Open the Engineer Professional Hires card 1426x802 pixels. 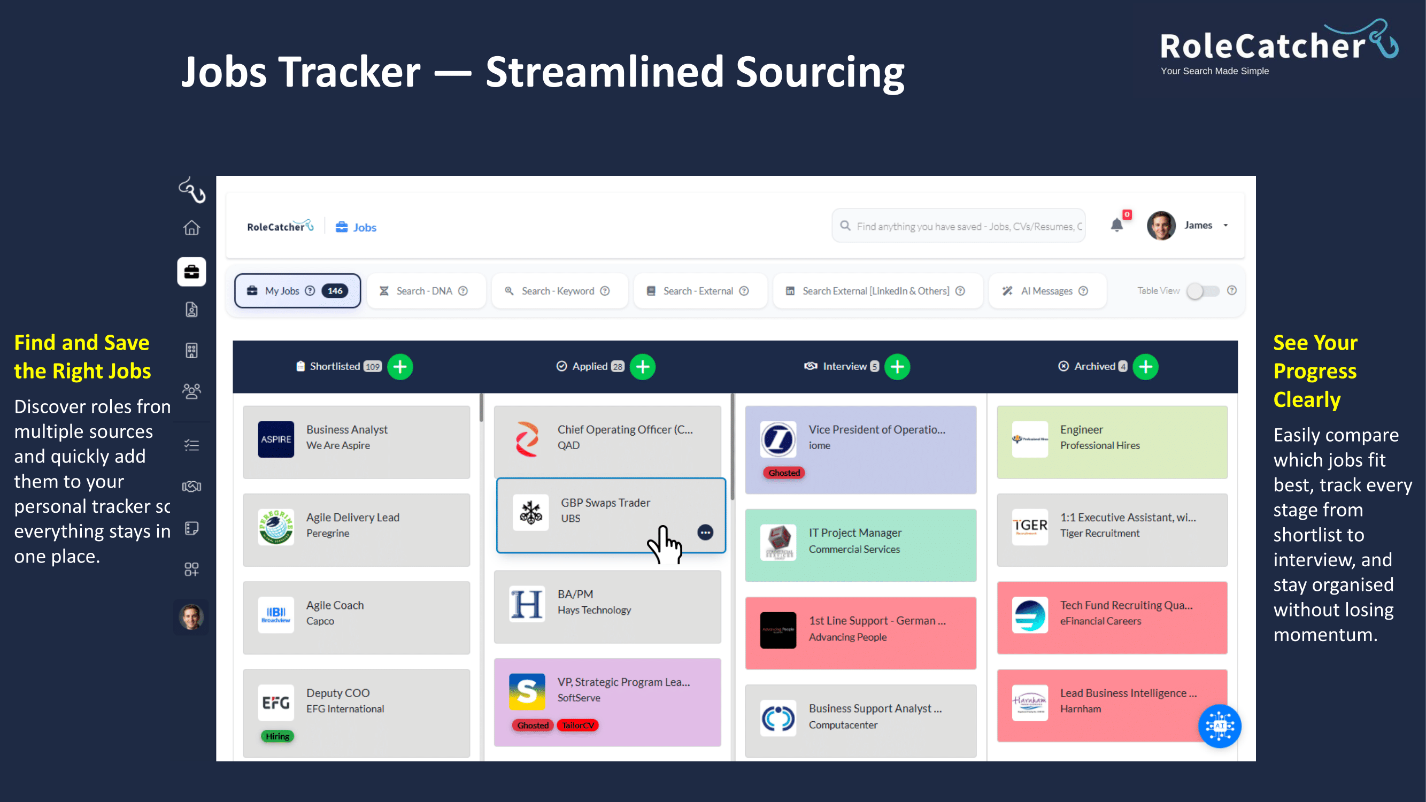coord(1112,442)
